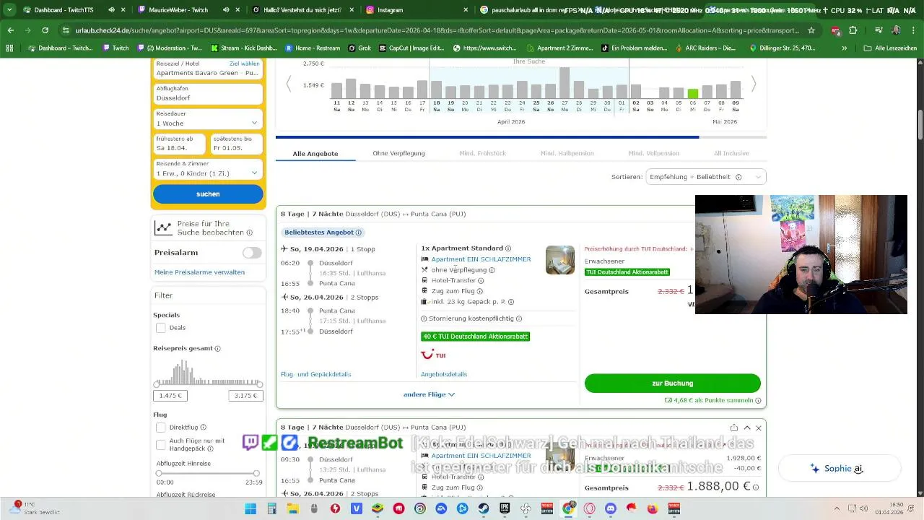This screenshot has width=924, height=520.
Task: Select the Mind. Frühstück tab
Action: [x=483, y=154]
